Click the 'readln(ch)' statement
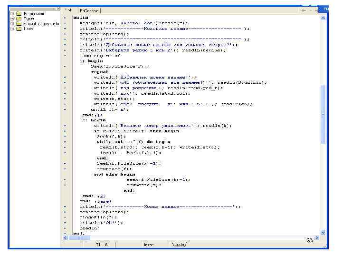Viewport: 342px width, 257px height. tap(236, 104)
